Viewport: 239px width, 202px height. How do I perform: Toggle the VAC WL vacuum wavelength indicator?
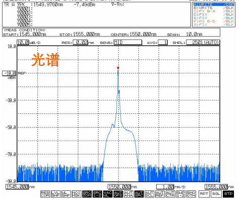[108, 194]
